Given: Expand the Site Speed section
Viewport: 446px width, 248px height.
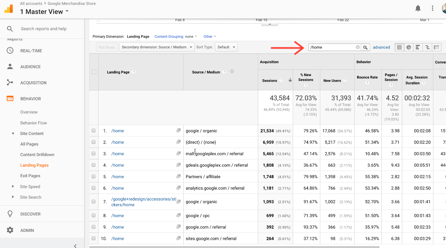Looking at the screenshot, I should pyautogui.click(x=13, y=186).
